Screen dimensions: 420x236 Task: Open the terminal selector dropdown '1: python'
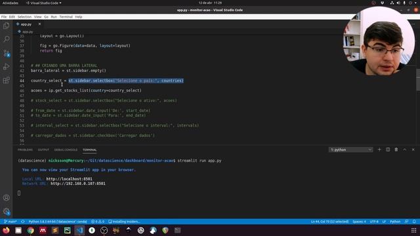[x=350, y=150]
